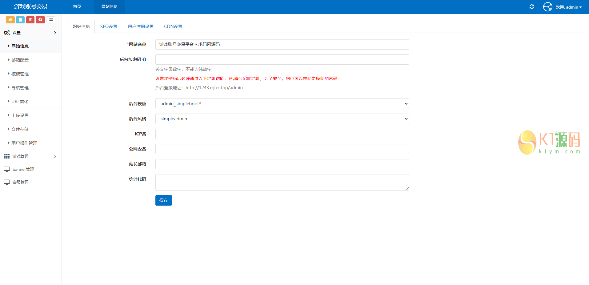
Task: Click the grid icon beside 游戏管理
Action: coord(7,156)
